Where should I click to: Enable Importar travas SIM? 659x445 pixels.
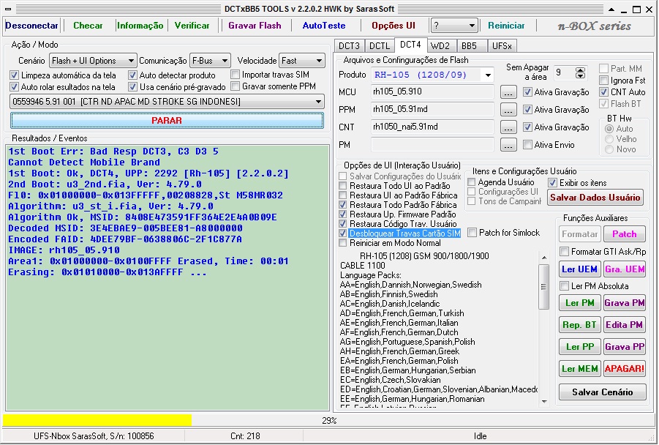[x=236, y=75]
